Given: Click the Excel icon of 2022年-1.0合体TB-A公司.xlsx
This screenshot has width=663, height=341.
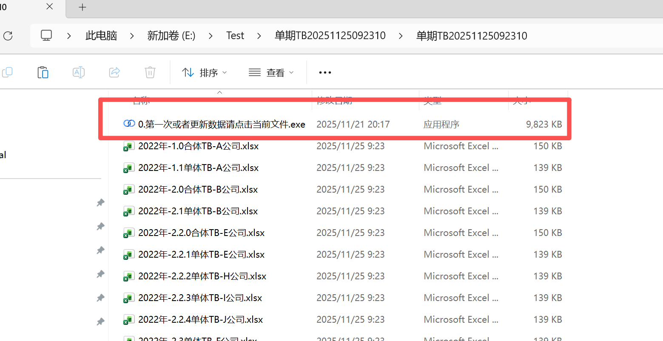Looking at the screenshot, I should [x=128, y=146].
